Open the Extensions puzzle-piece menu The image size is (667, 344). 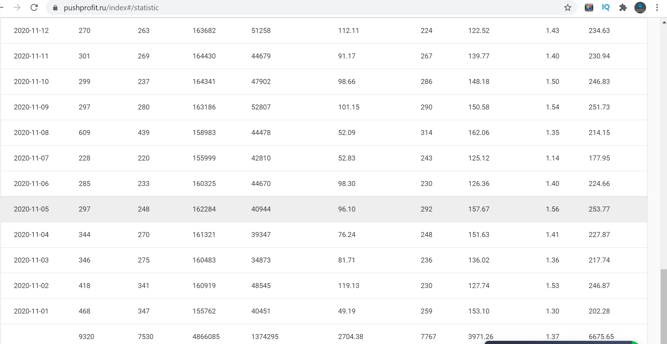[x=623, y=7]
